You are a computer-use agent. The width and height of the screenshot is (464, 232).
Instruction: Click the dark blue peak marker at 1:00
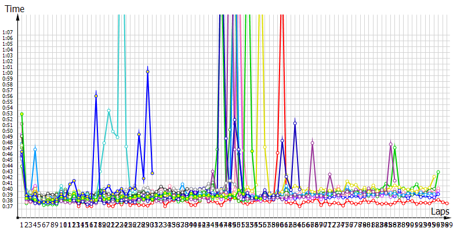pyautogui.click(x=148, y=72)
